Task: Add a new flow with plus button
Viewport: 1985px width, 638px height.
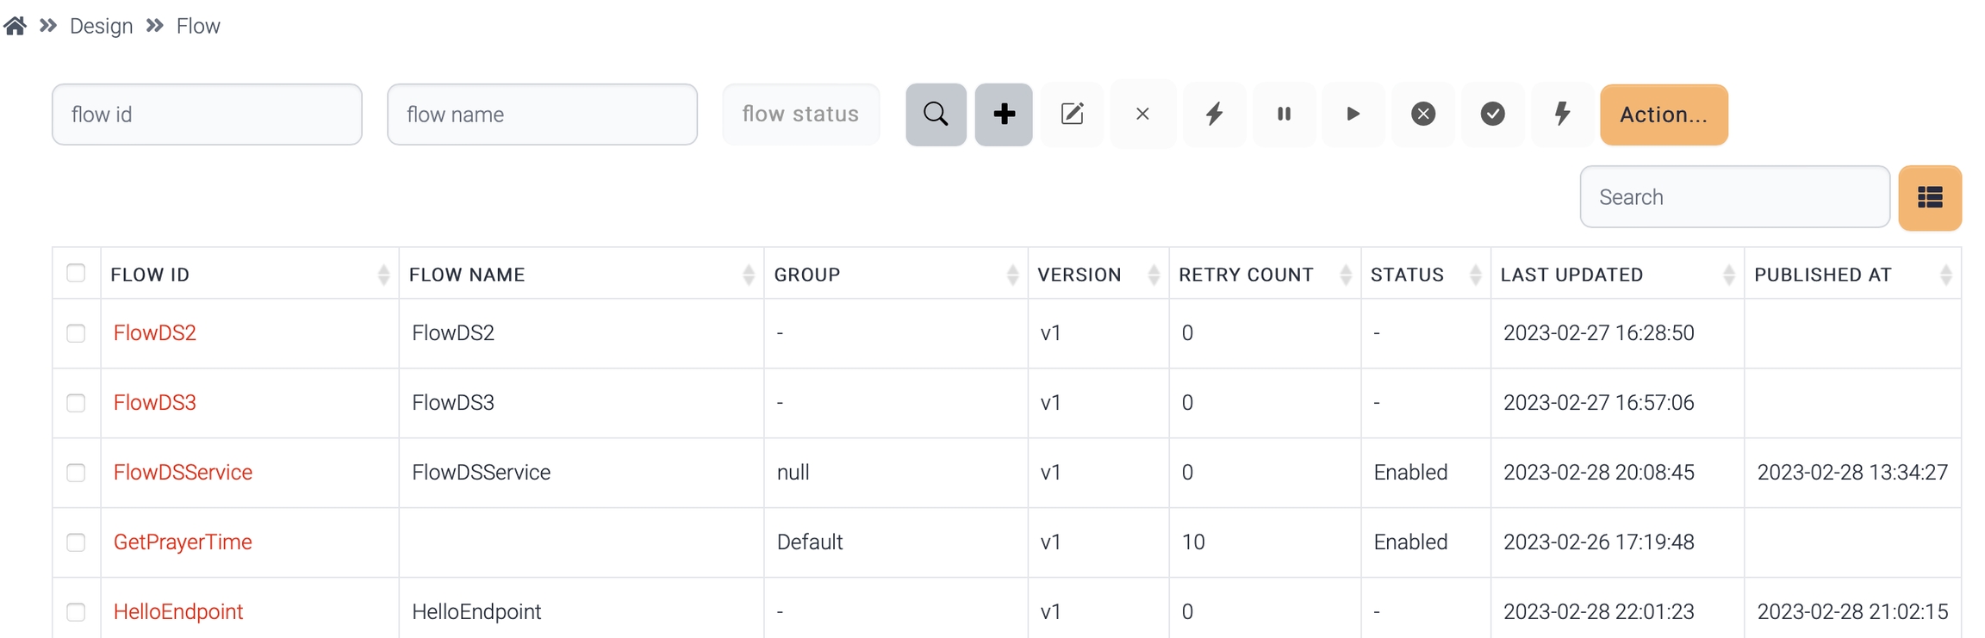Action: [1004, 115]
